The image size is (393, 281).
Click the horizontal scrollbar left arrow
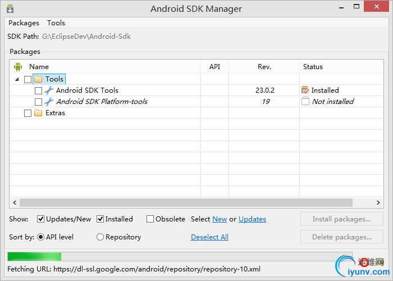[15, 202]
